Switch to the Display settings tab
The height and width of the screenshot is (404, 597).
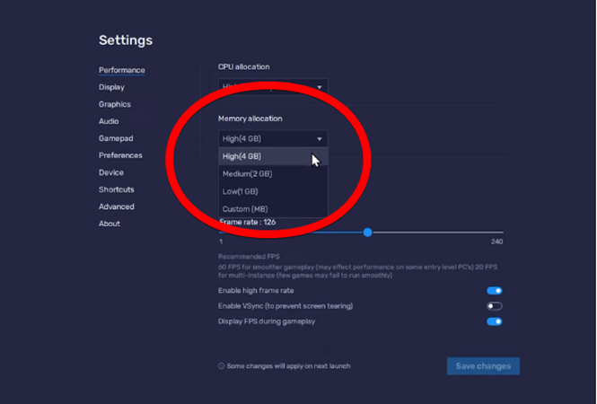coord(111,87)
